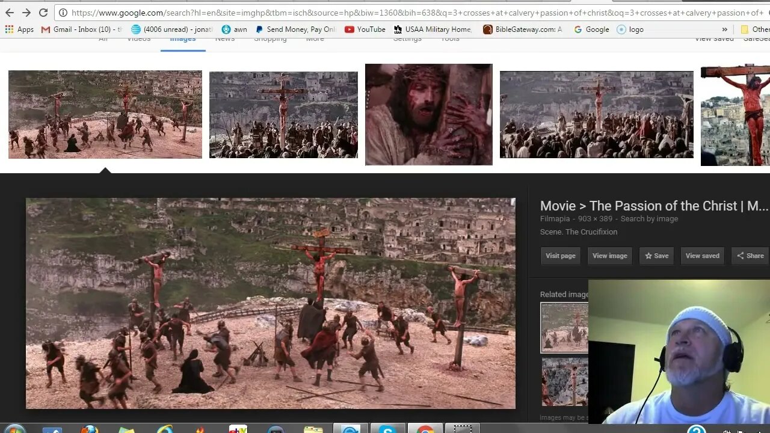
Task: Select the close-up thumbnail of crown of thorns
Action: pyautogui.click(x=429, y=114)
